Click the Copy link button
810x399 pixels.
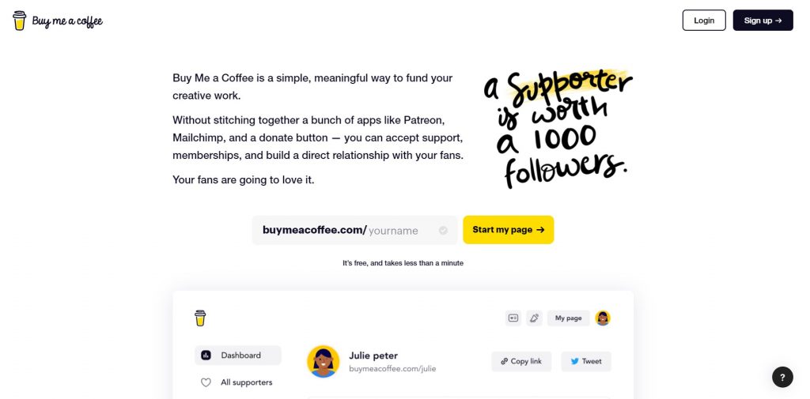[x=521, y=361]
